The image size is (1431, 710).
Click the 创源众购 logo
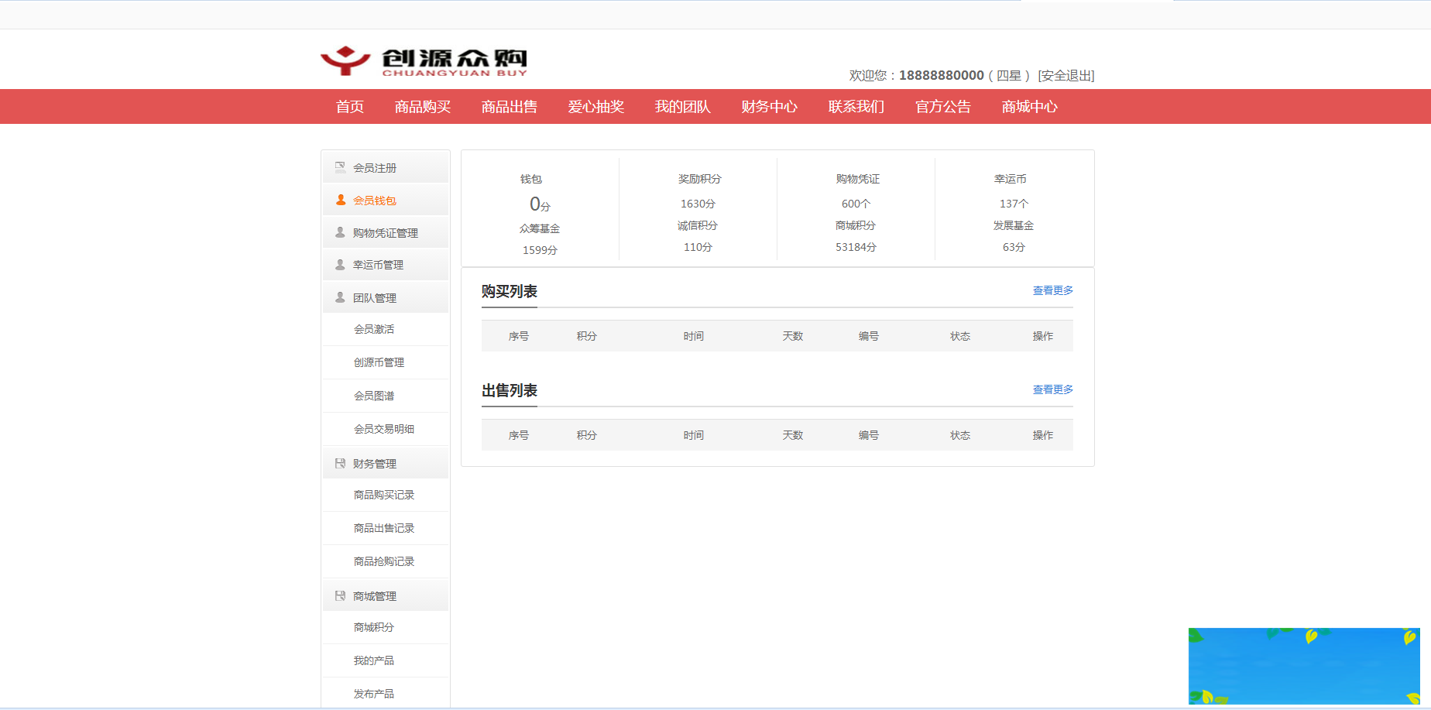(424, 59)
